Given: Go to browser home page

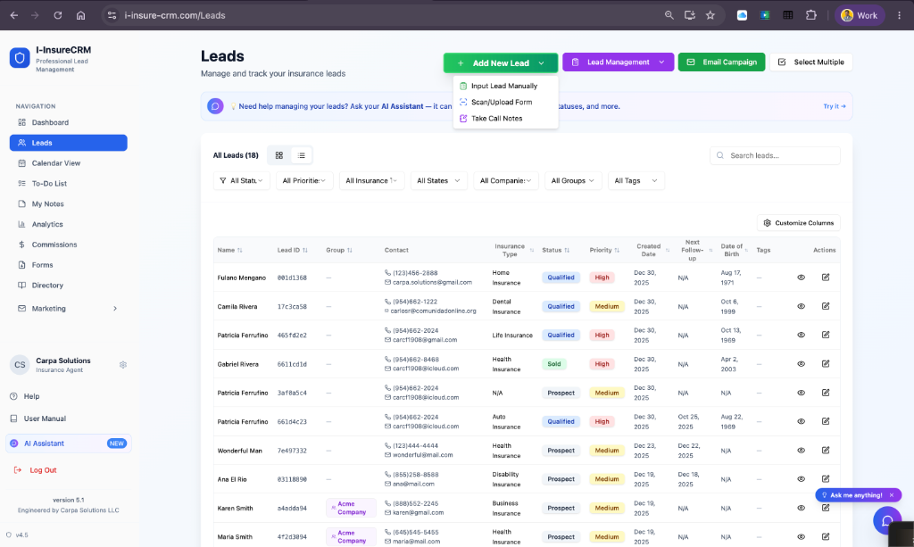Looking at the screenshot, I should coord(81,15).
